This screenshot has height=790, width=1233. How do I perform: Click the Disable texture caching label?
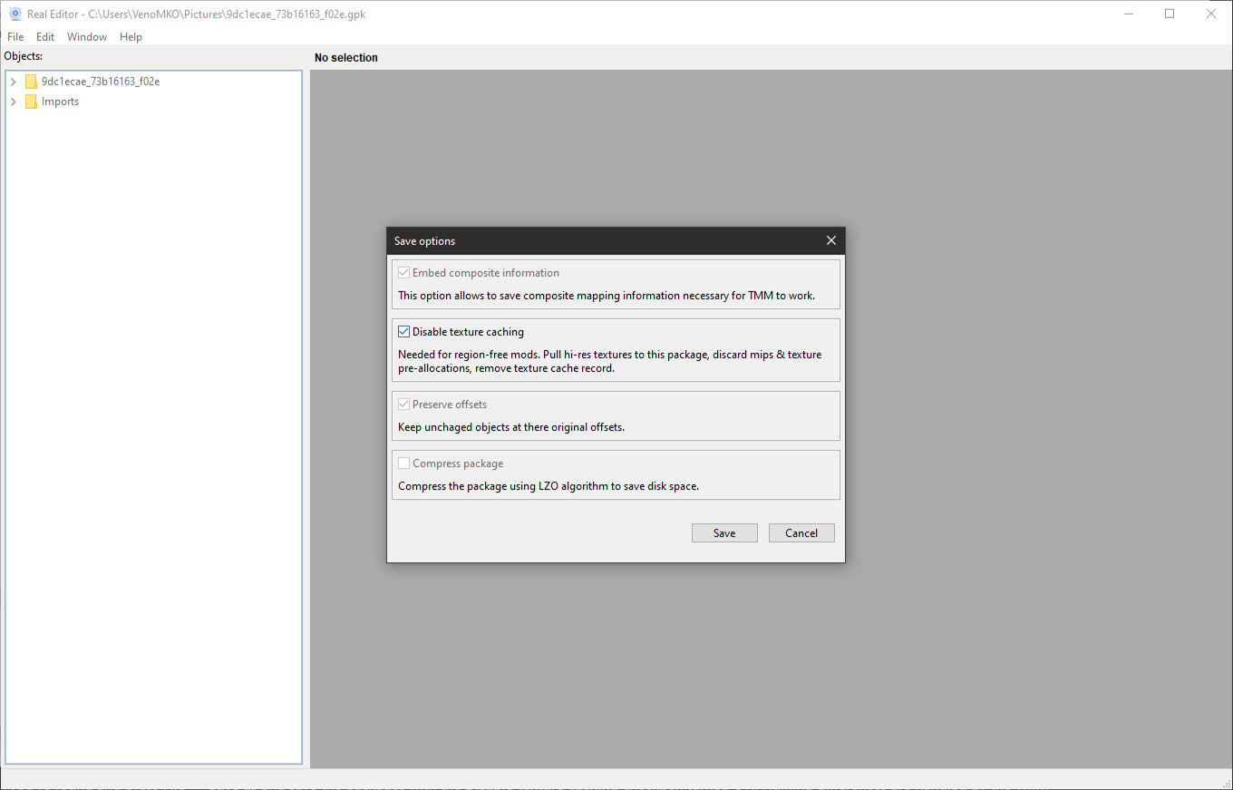point(468,332)
